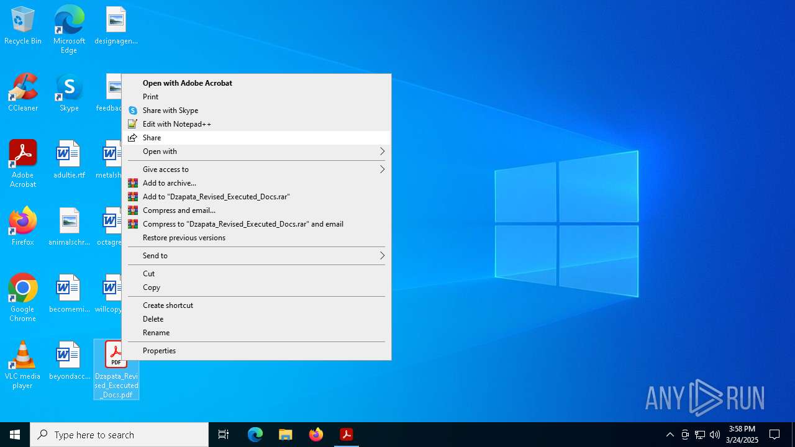Choose Cut in the context menu
The height and width of the screenshot is (447, 795).
click(x=257, y=274)
